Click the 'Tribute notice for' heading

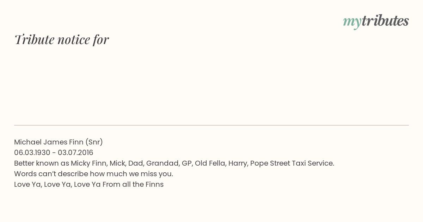(61, 39)
